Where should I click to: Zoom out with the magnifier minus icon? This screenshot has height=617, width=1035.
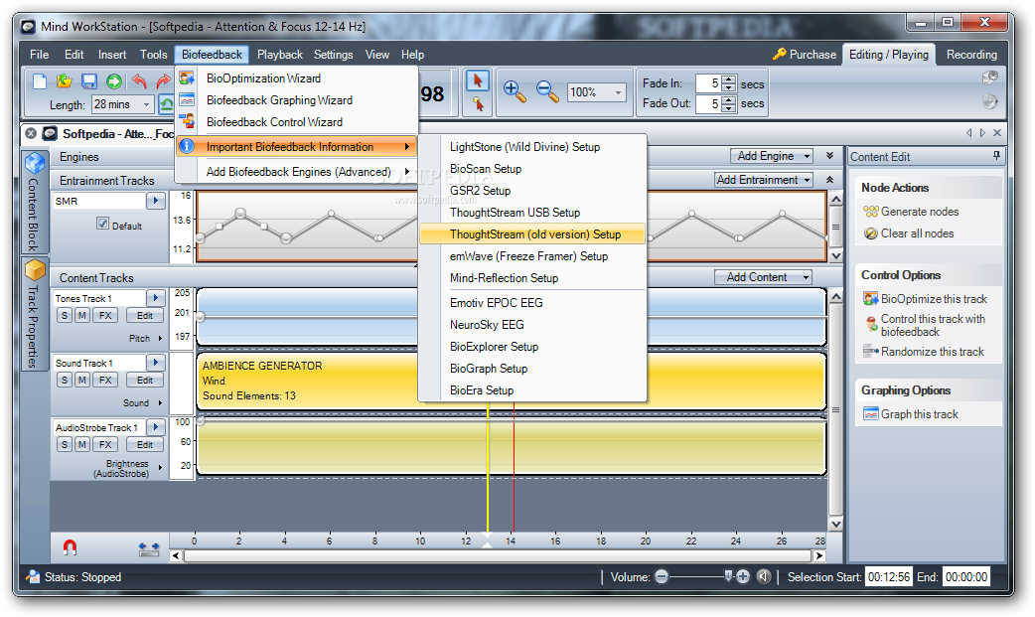pyautogui.click(x=547, y=91)
